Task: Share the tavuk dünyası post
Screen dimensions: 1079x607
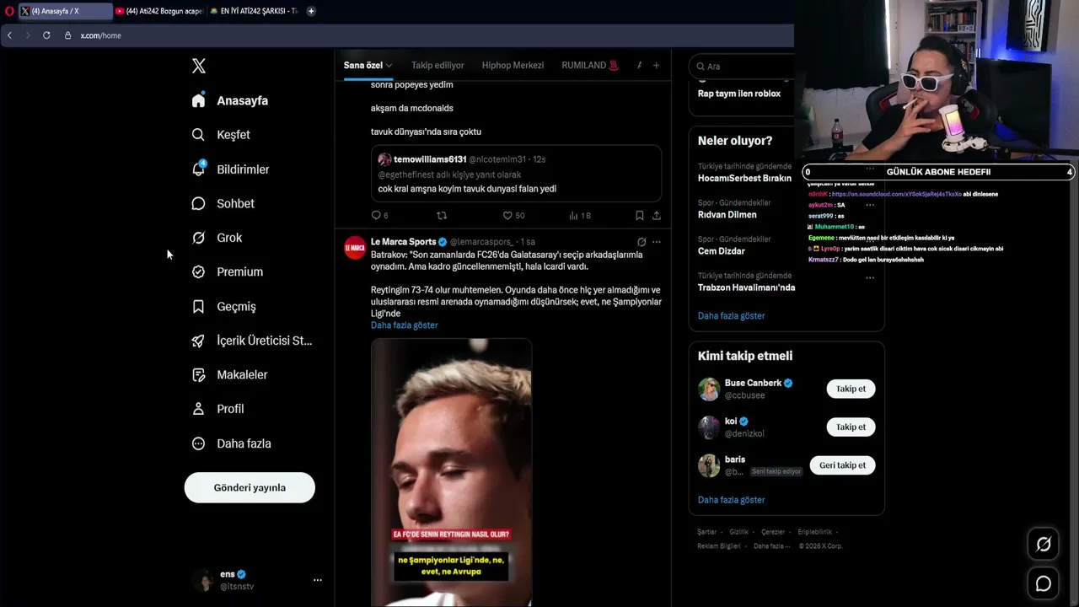Action: [x=657, y=216]
